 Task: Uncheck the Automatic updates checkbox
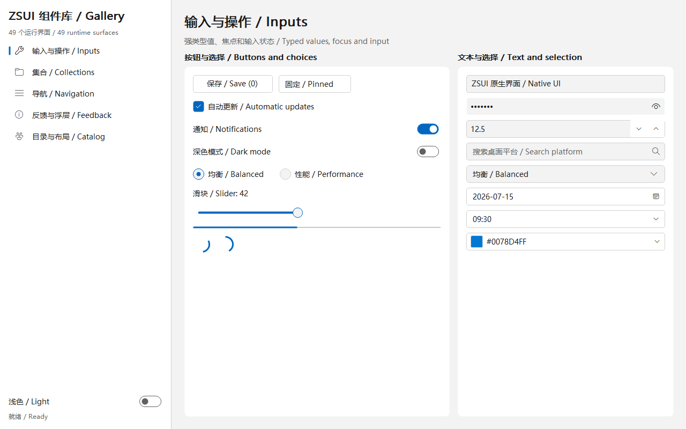click(198, 106)
